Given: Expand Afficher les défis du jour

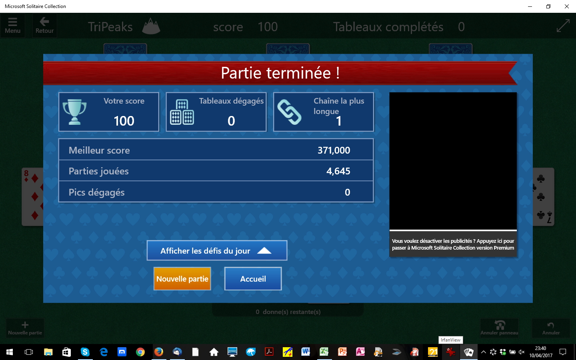Looking at the screenshot, I should point(217,251).
